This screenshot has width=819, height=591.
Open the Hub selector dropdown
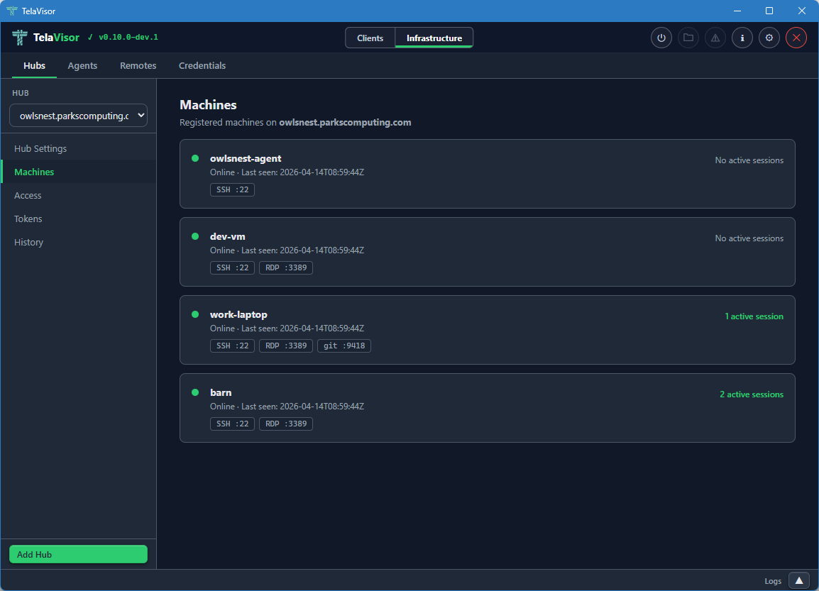pos(78,116)
